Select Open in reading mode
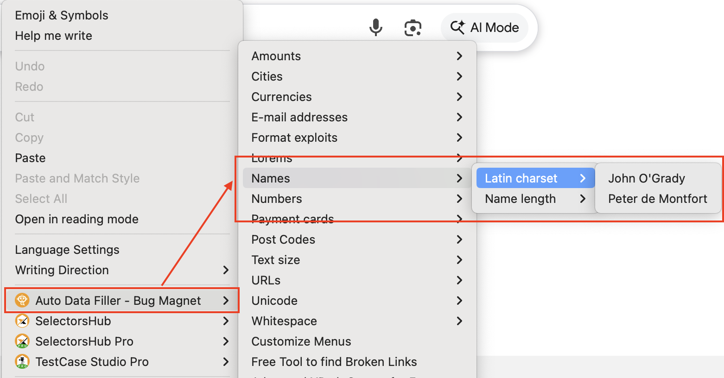Viewport: 724px width, 378px height. tap(77, 219)
